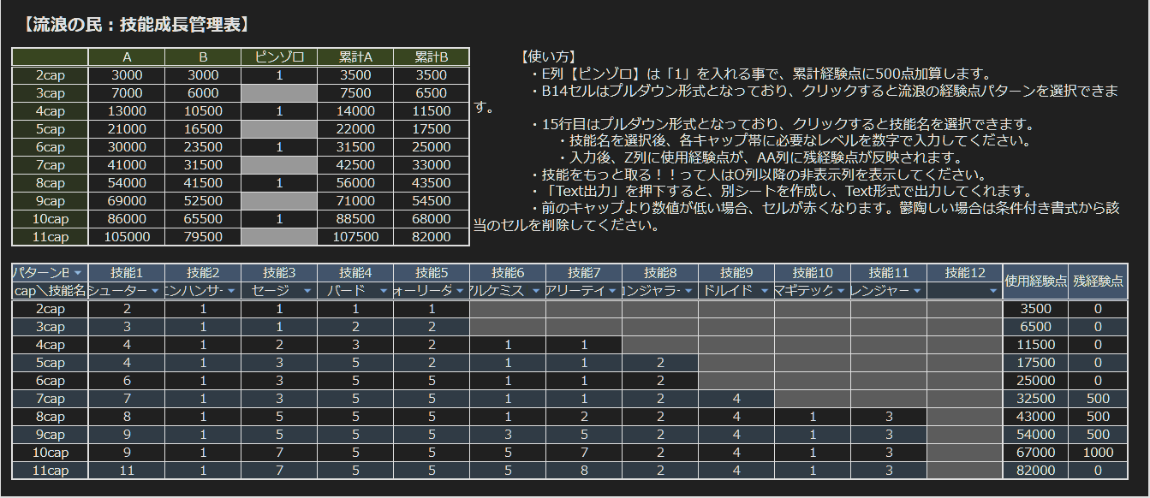Click the 使用経験点 column header
1150x498 pixels.
click(1035, 282)
